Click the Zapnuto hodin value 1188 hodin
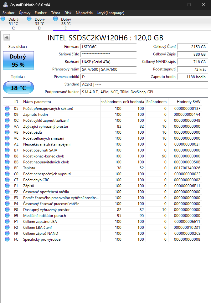 tap(193, 77)
